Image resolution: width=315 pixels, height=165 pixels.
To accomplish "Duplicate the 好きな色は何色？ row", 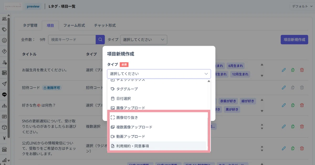I will click(293, 105).
